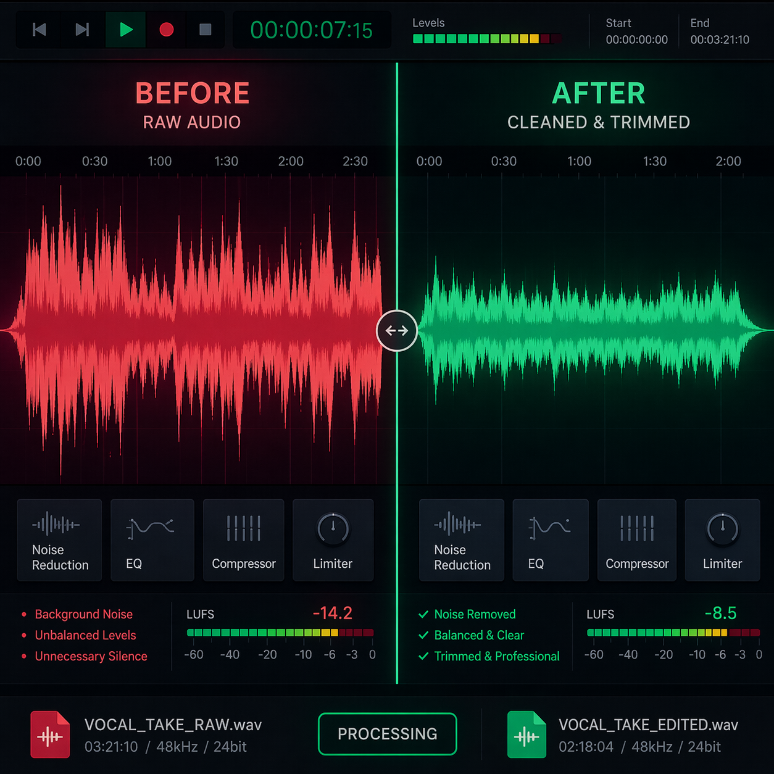Image resolution: width=774 pixels, height=774 pixels.
Task: Click the Background Noise issue item
Action: [x=78, y=614]
